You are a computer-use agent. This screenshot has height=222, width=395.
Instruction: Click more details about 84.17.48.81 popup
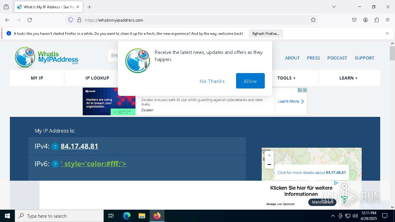tap(312, 173)
